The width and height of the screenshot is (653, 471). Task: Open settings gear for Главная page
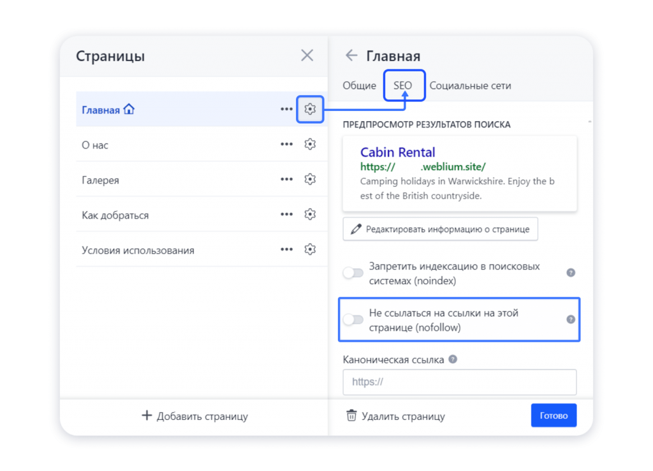(310, 110)
